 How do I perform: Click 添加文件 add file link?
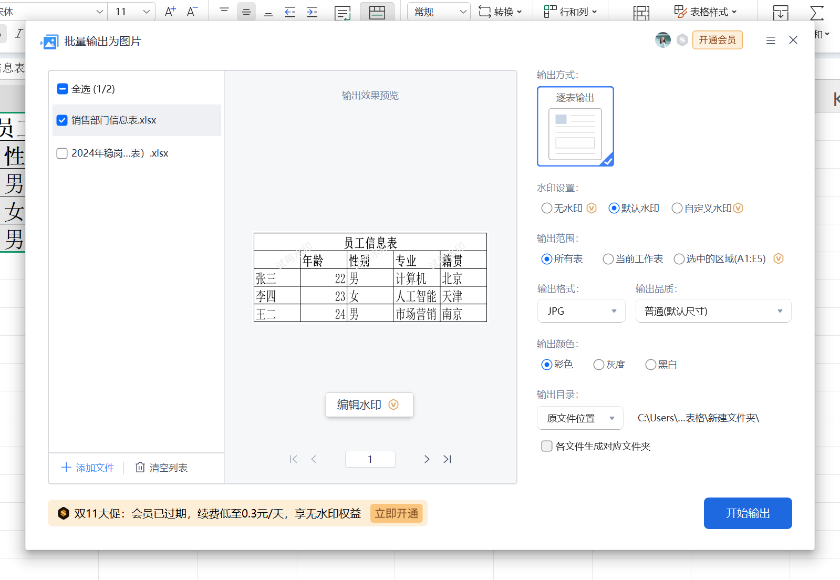tap(88, 468)
